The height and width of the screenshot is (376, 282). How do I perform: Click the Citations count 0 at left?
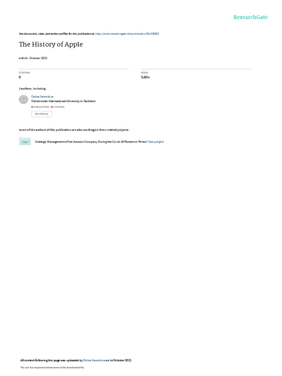tap(20, 77)
